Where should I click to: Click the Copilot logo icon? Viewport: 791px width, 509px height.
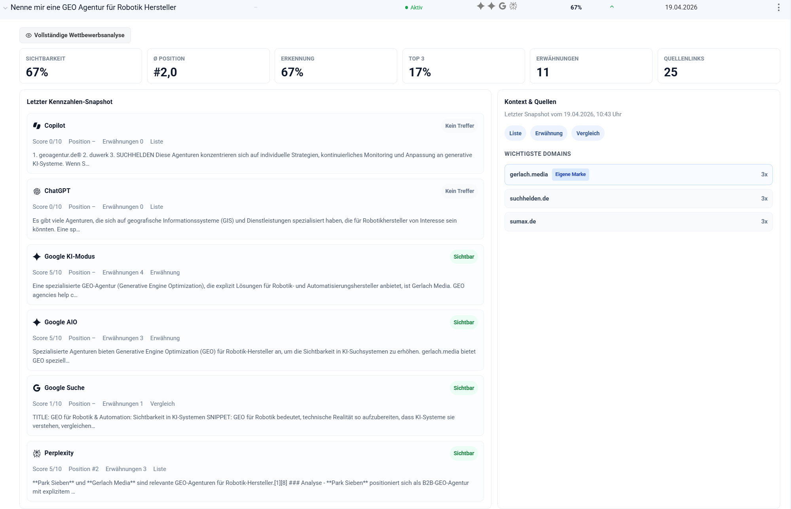37,126
